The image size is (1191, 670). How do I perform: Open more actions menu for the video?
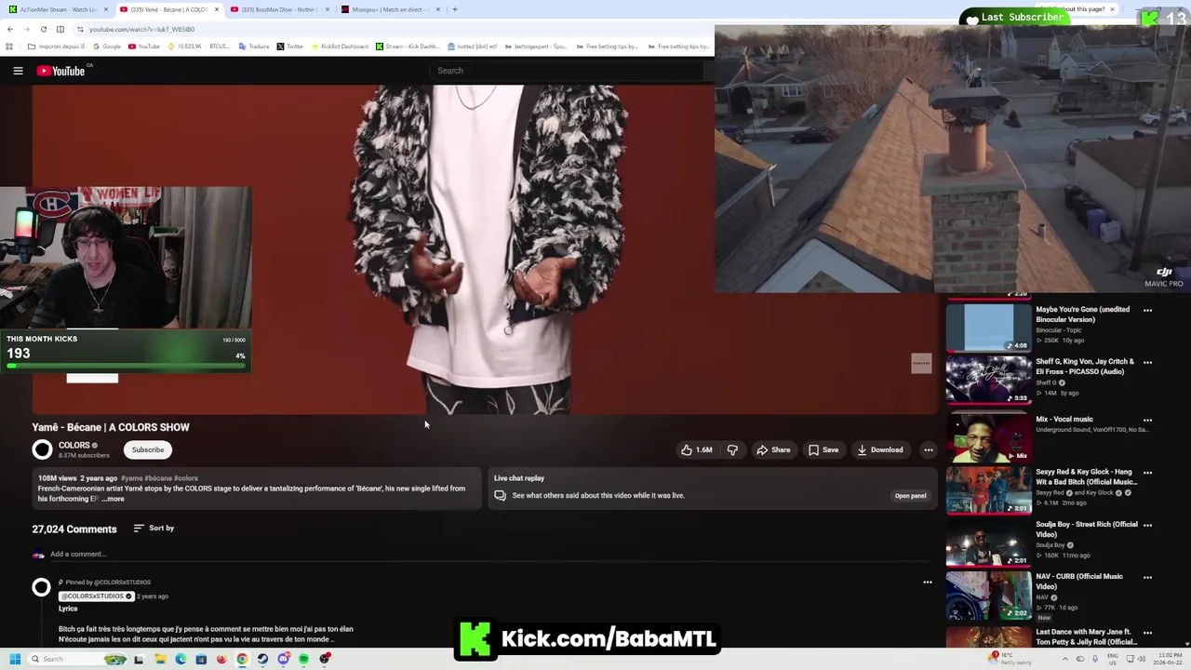pos(928,449)
